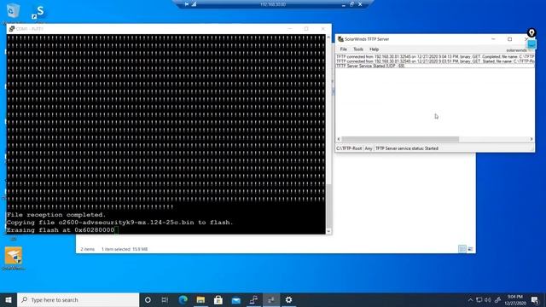Click the PuTTY scrollbar down arrow
The image size is (546, 307).
tap(328, 231)
